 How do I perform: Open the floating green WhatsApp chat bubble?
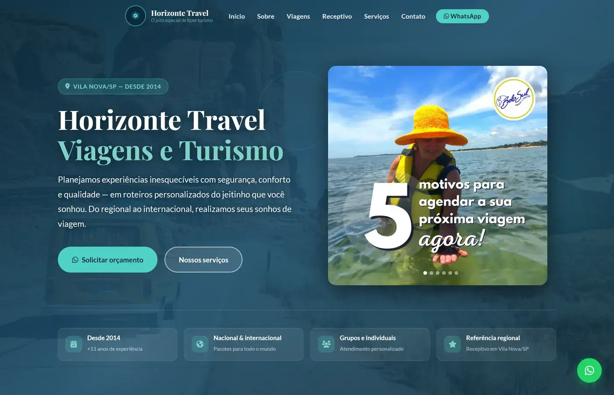click(x=589, y=370)
